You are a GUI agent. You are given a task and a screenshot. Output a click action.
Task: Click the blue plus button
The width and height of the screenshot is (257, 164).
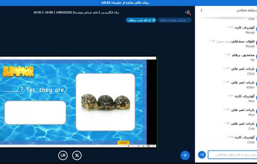click(185, 155)
